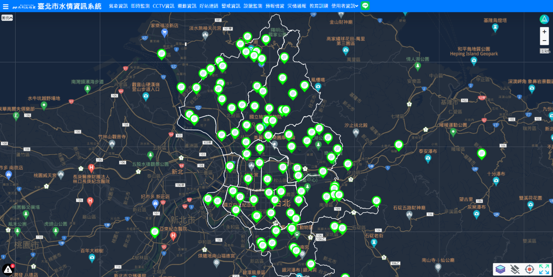This screenshot has width=553, height=277.
Task: Click the warning alert icon at bottom left
Action: pyautogui.click(x=8, y=269)
